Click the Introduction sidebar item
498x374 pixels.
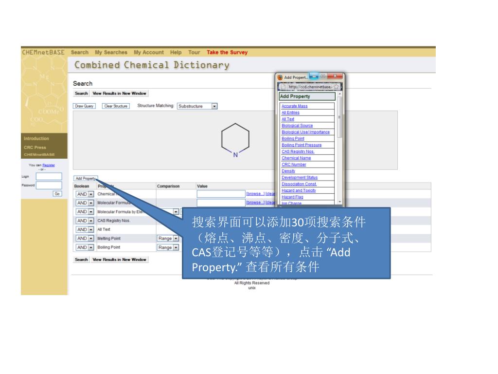[x=36, y=139]
